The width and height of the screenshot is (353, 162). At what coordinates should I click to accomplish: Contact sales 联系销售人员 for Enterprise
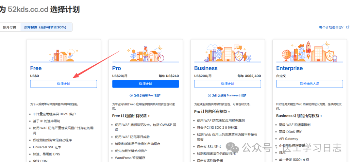pyautogui.click(x=310, y=84)
